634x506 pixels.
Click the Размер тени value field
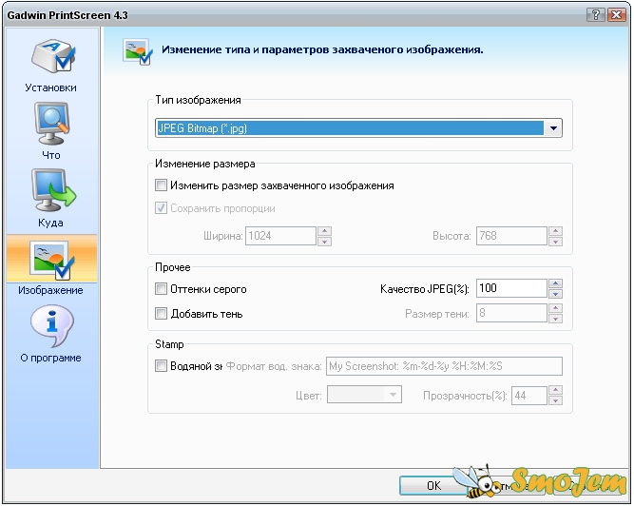(511, 313)
